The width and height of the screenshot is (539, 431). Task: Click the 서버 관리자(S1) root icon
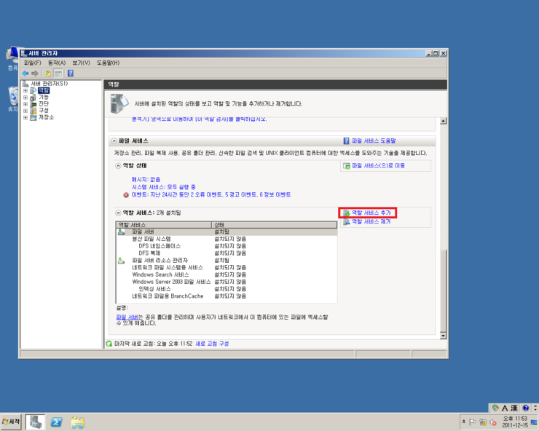[25, 84]
